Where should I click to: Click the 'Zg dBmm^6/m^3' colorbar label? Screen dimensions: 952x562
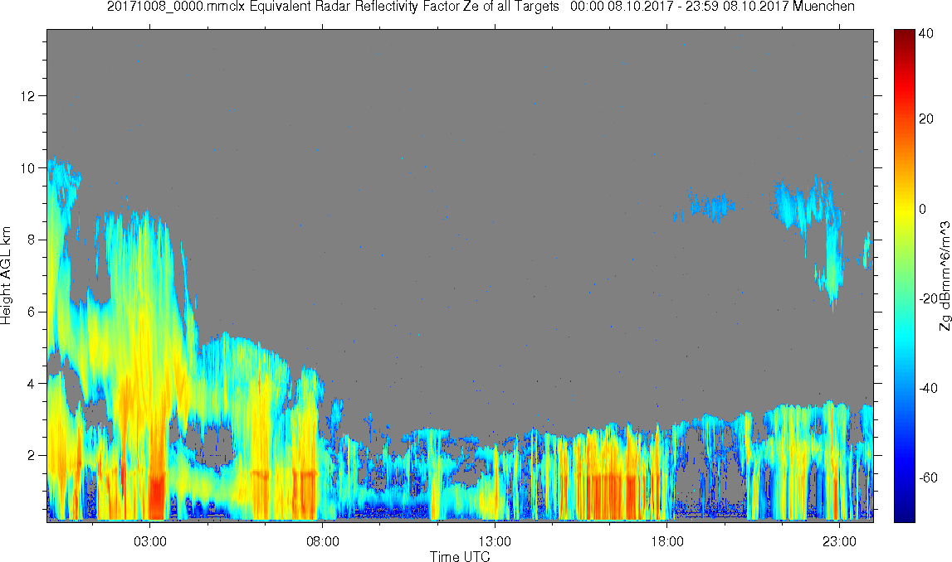[x=945, y=276]
